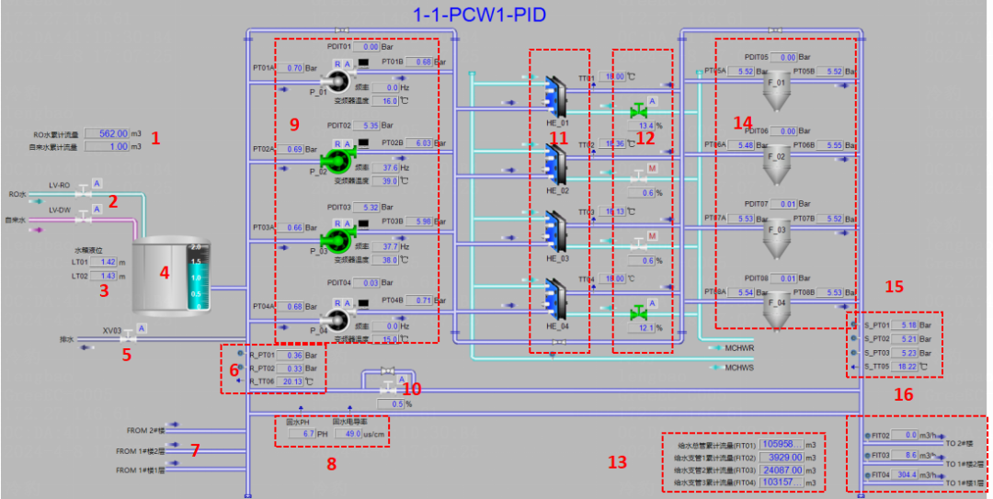
Task: Click the TT01 temperature value
Action: 612,76
